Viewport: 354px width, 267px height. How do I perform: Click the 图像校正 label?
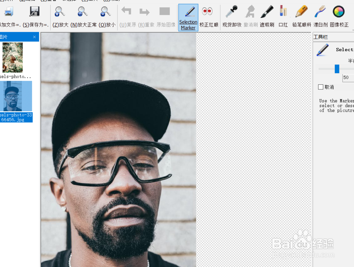pos(339,25)
